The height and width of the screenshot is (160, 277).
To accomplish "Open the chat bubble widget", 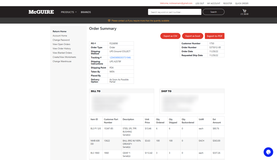I will coord(268,152).
